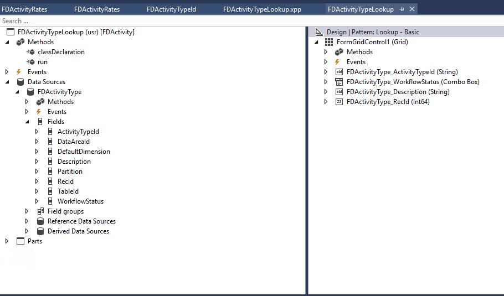The image size is (504, 296).
Task: Switch to the FDActivityTypeLookup.xpp tab
Action: (x=262, y=9)
